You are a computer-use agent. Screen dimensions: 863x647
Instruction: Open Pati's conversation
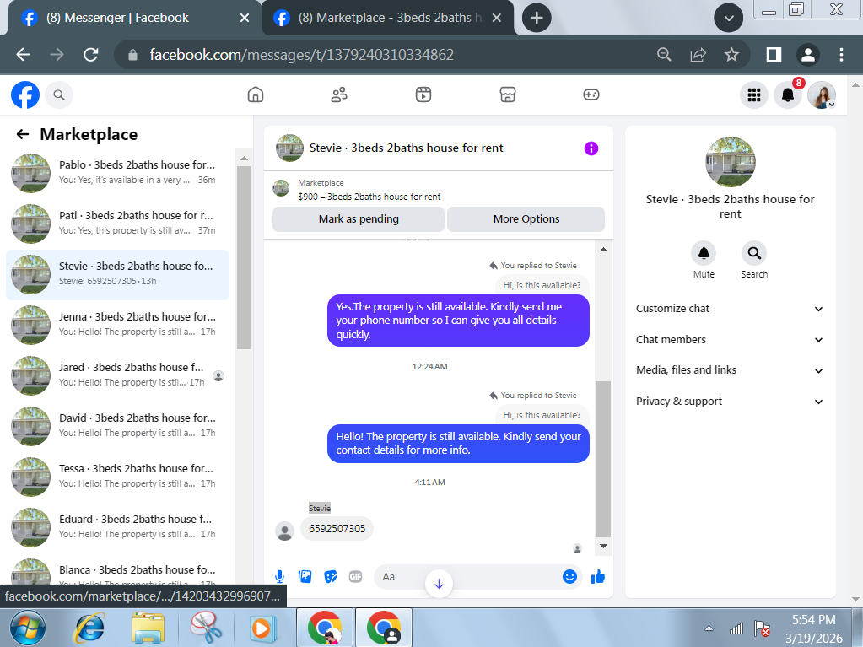click(118, 223)
